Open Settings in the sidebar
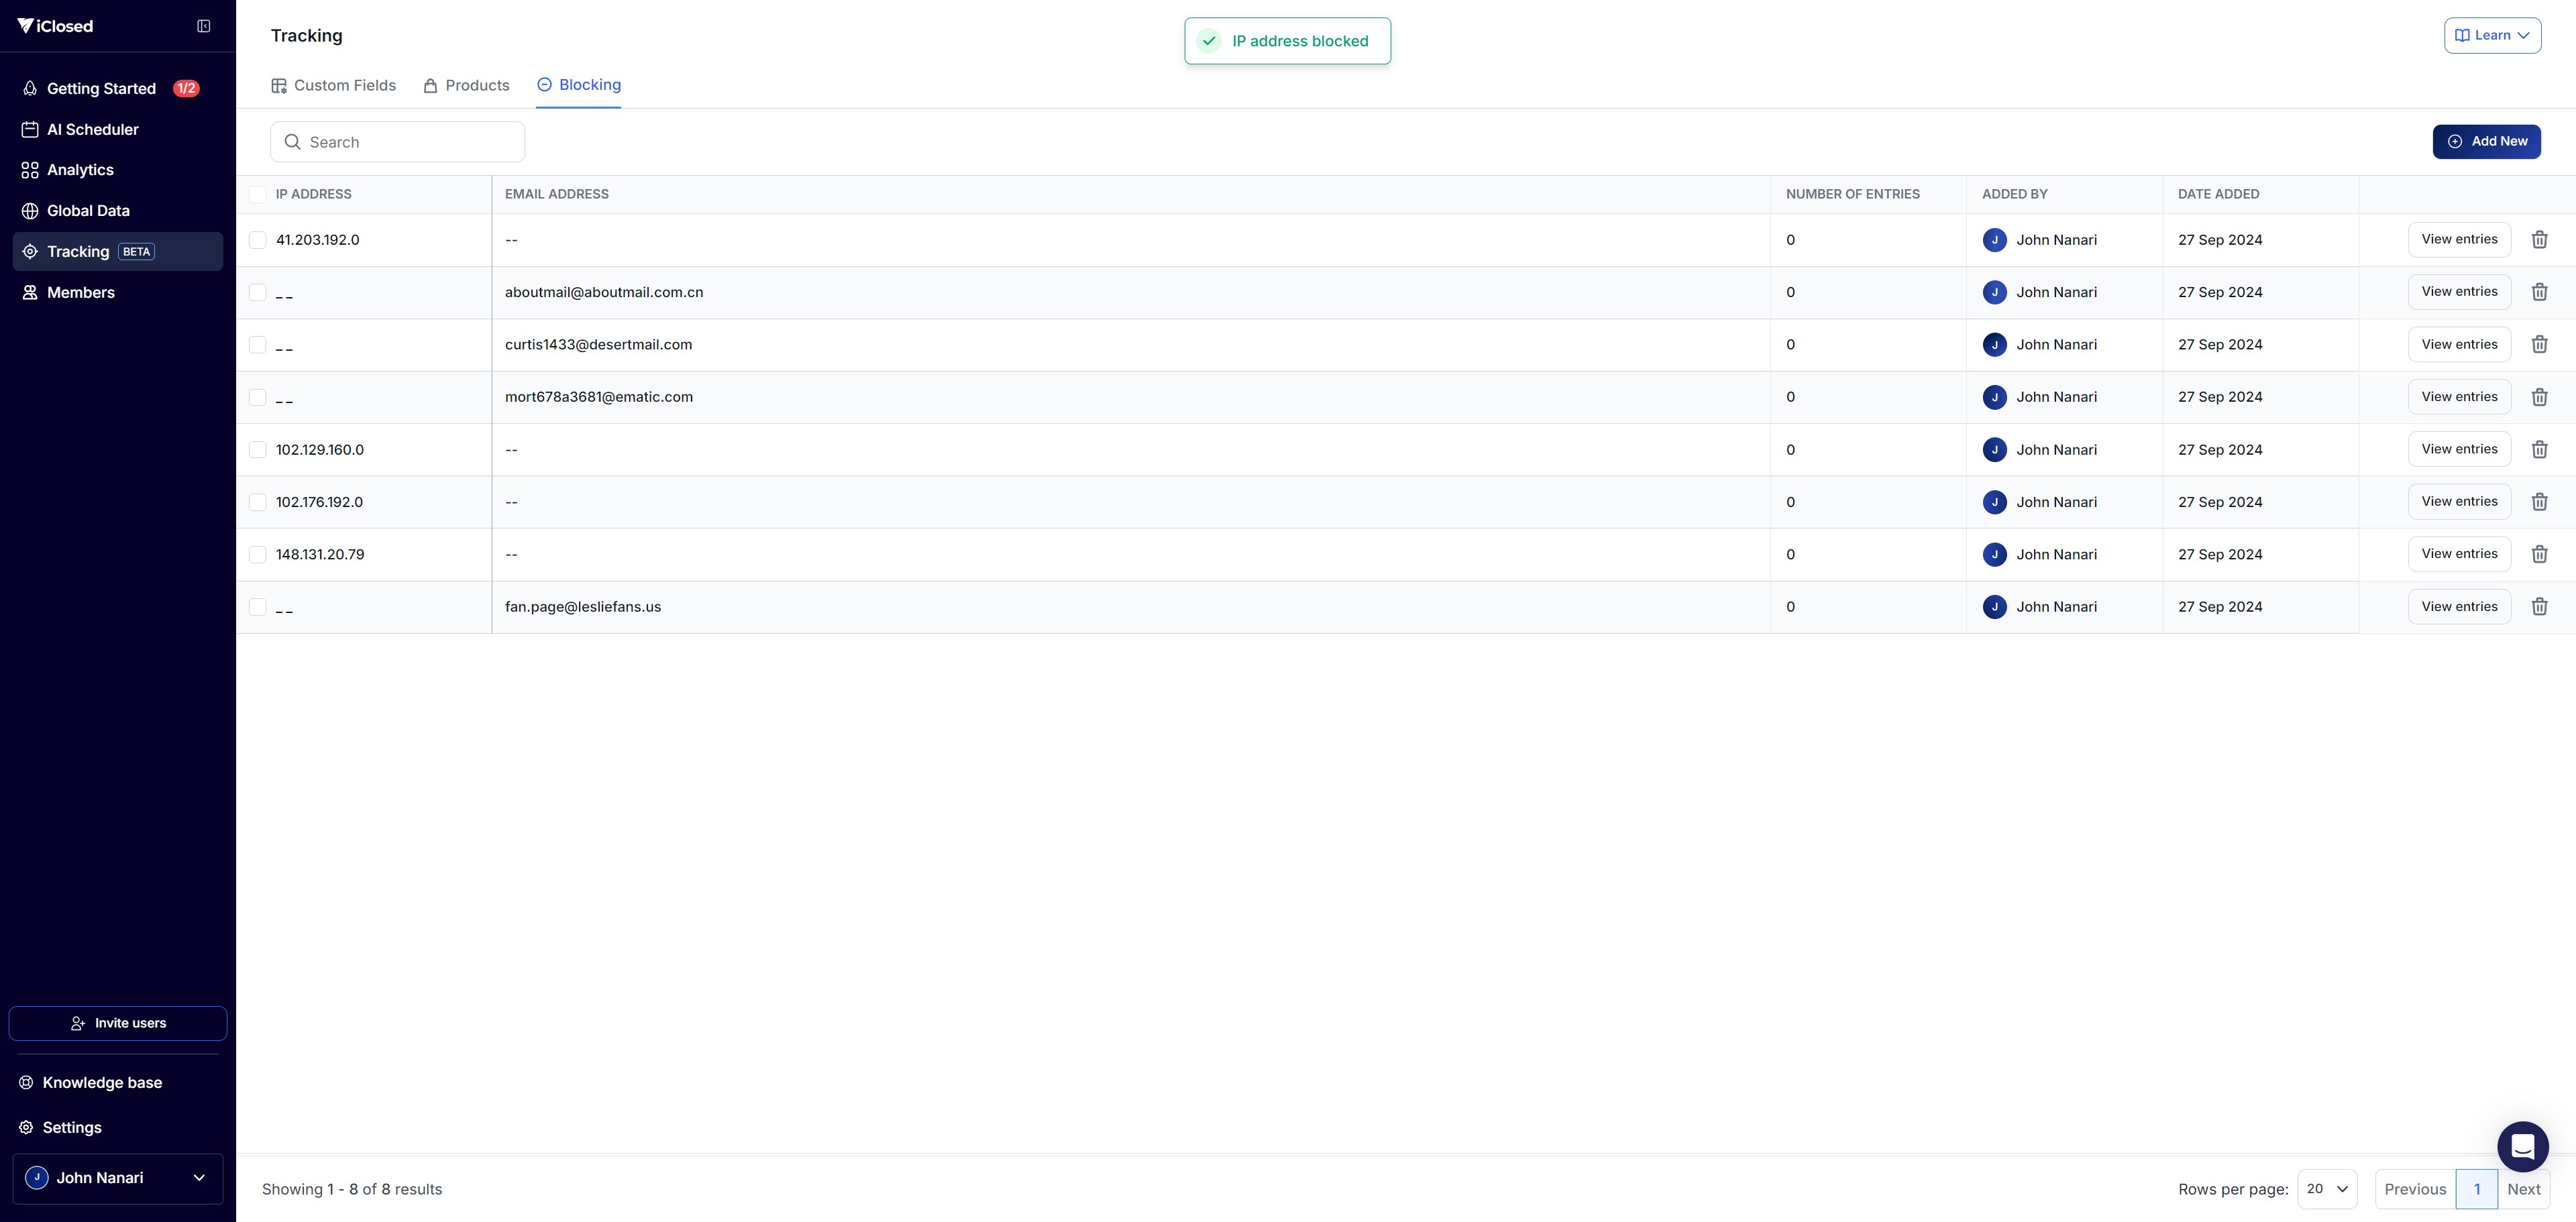Screen dimensions: 2576x1222 pyautogui.click(x=72, y=1127)
